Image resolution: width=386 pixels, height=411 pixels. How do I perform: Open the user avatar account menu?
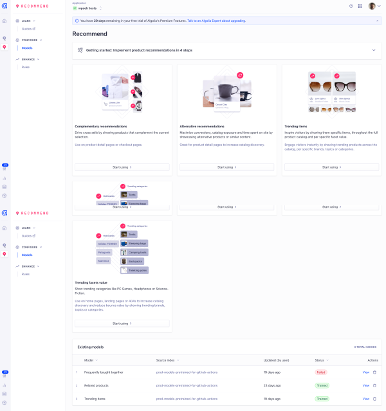point(373,6)
